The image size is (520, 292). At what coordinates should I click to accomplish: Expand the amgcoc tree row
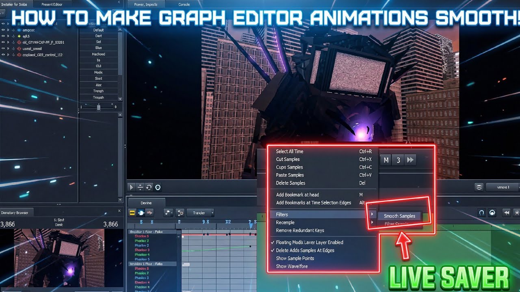coord(8,30)
